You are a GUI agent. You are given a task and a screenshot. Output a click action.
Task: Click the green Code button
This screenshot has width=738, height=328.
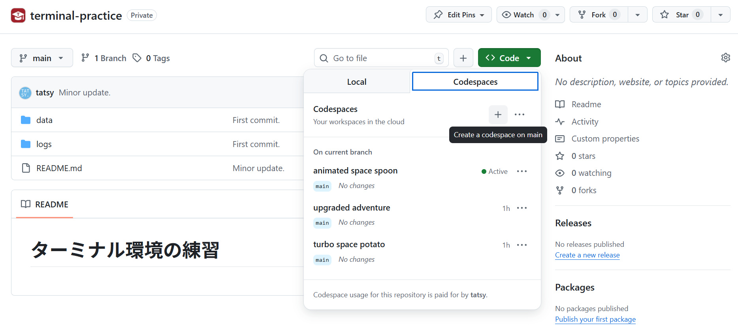click(x=509, y=58)
